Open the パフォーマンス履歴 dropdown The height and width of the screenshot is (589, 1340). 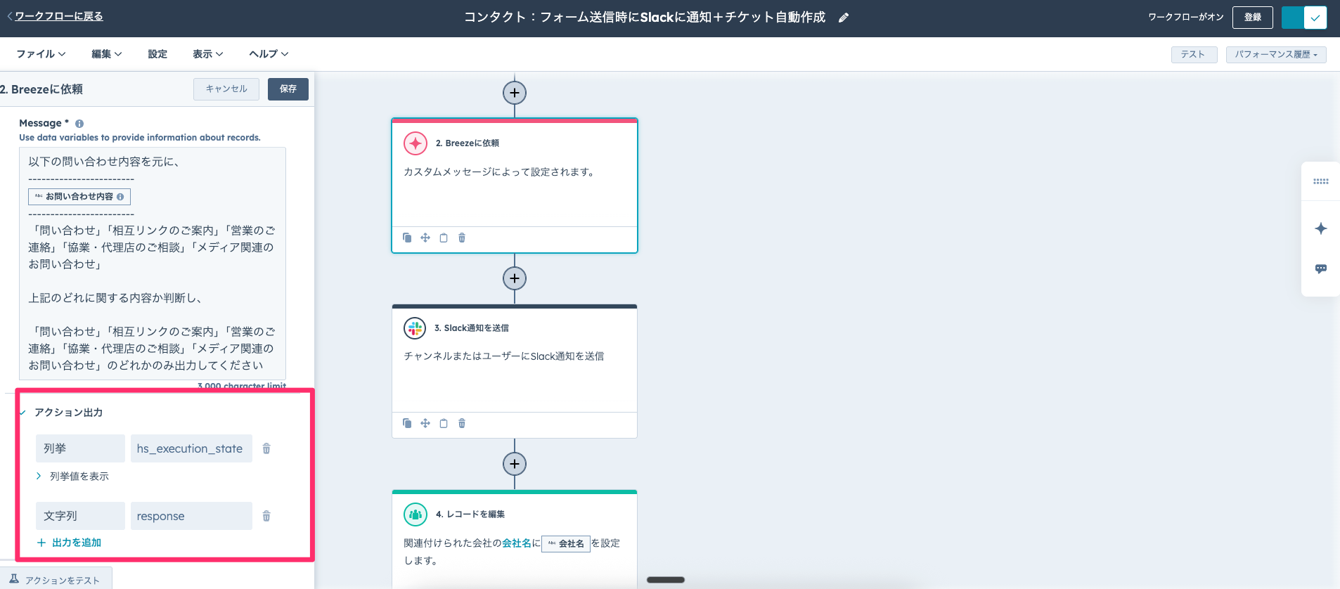point(1275,55)
